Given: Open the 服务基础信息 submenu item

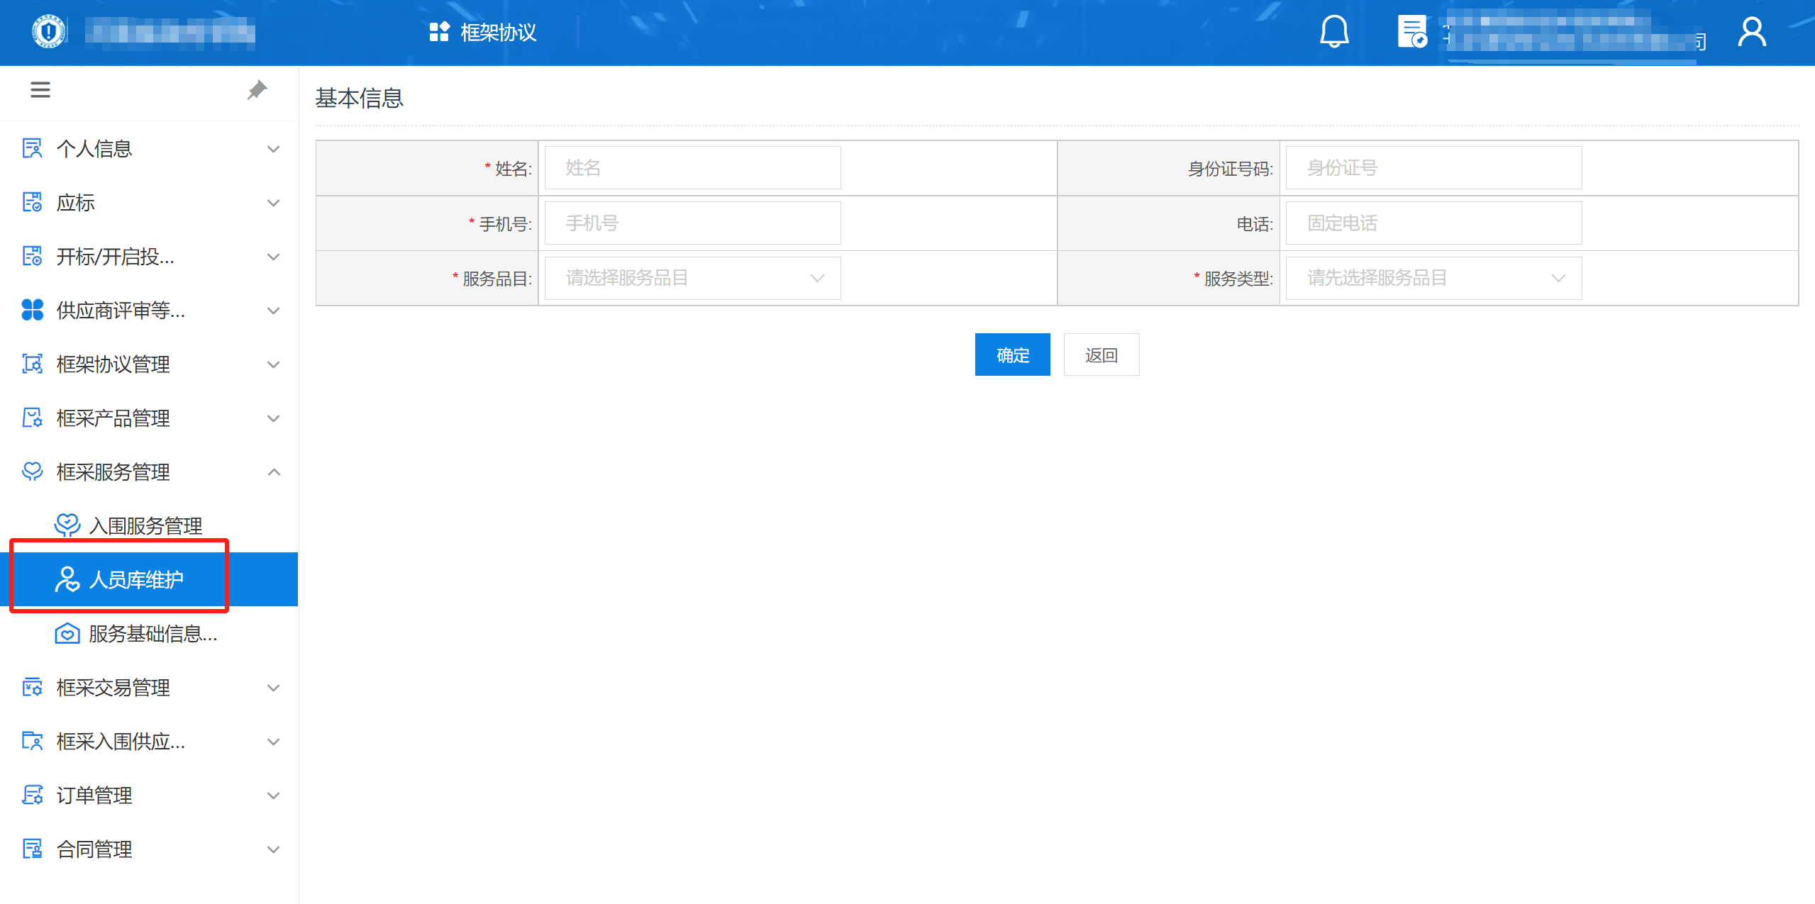Looking at the screenshot, I should (x=149, y=633).
